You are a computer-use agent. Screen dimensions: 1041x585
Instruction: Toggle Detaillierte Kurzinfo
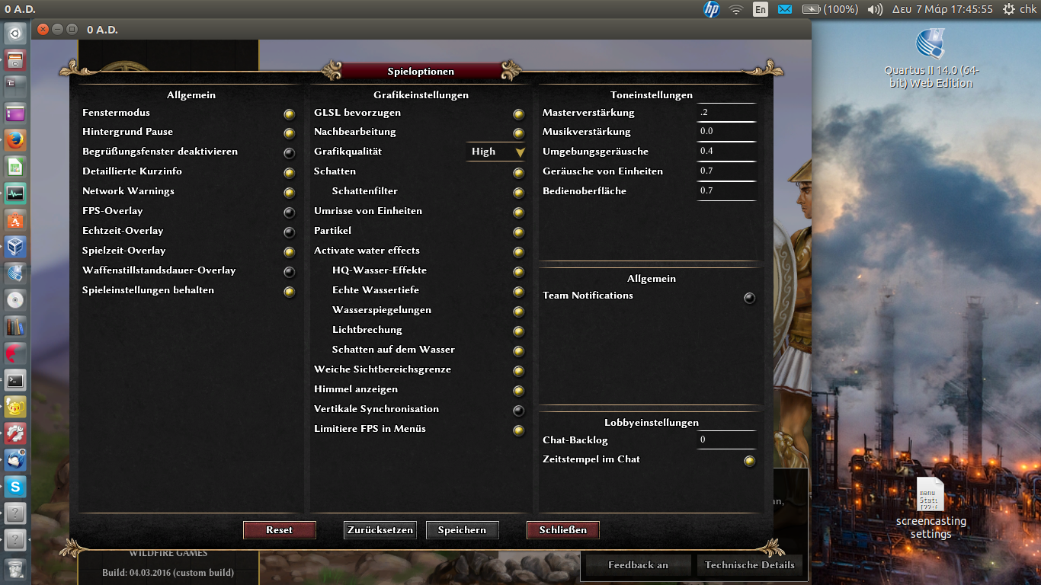(290, 173)
